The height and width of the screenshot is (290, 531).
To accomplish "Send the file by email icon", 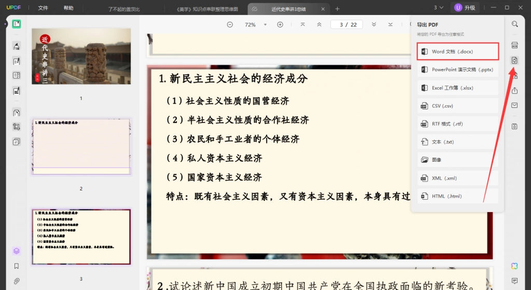I will click(x=514, y=105).
